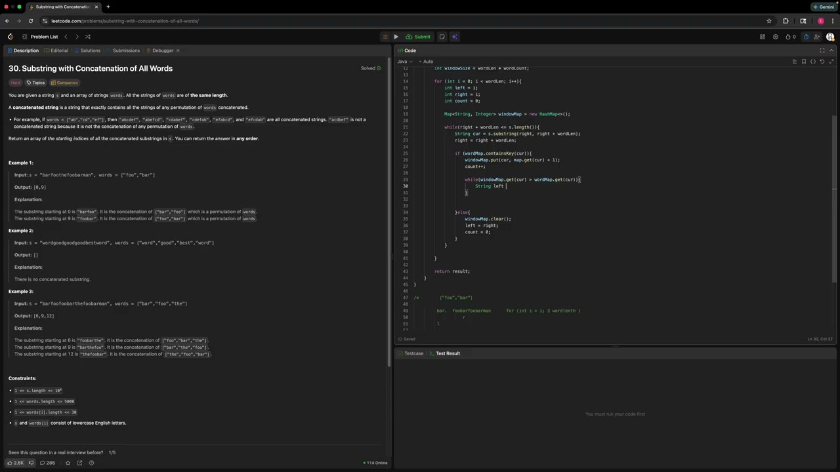Open the profile avatar menu
This screenshot has width=840, height=472.
click(x=830, y=37)
